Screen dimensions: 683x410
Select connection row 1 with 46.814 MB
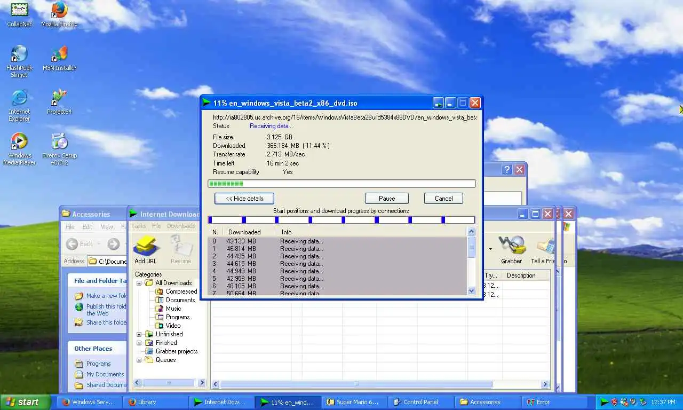point(337,249)
